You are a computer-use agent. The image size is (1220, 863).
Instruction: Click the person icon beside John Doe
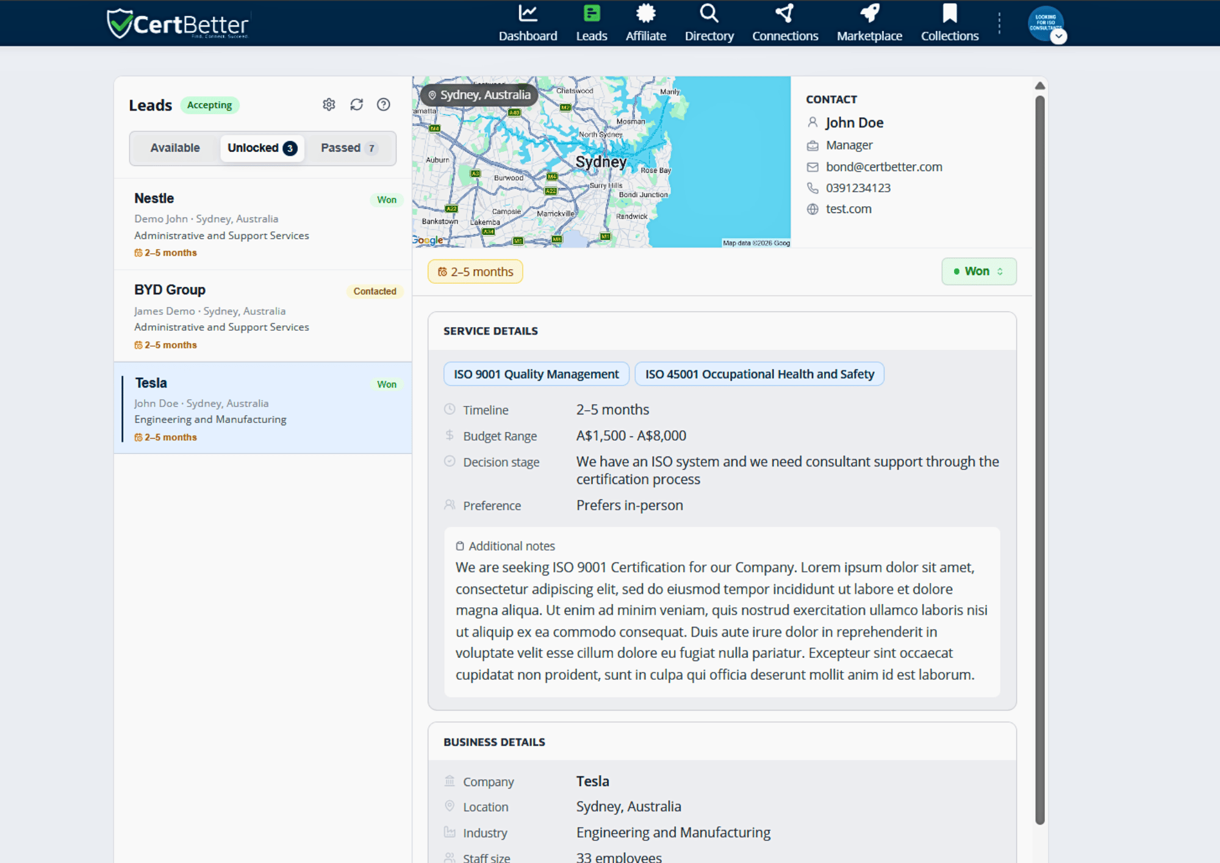point(813,122)
